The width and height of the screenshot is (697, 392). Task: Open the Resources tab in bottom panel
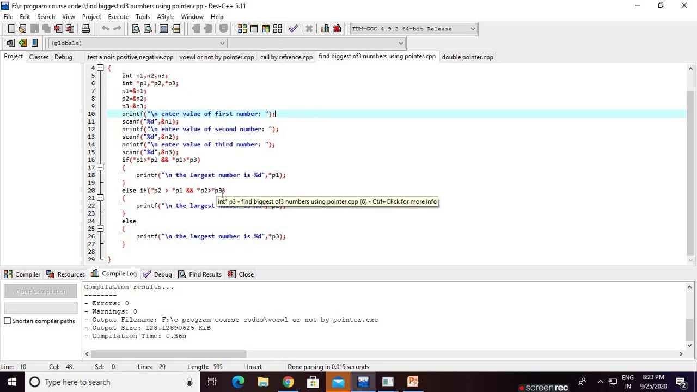point(65,274)
